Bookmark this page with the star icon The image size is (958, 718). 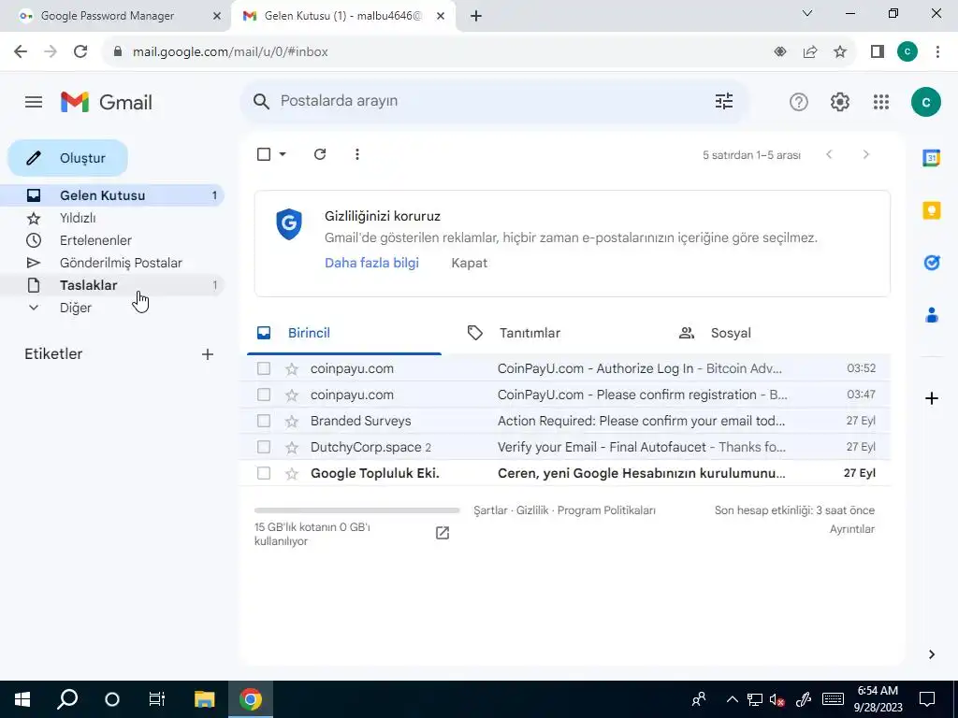(x=840, y=52)
